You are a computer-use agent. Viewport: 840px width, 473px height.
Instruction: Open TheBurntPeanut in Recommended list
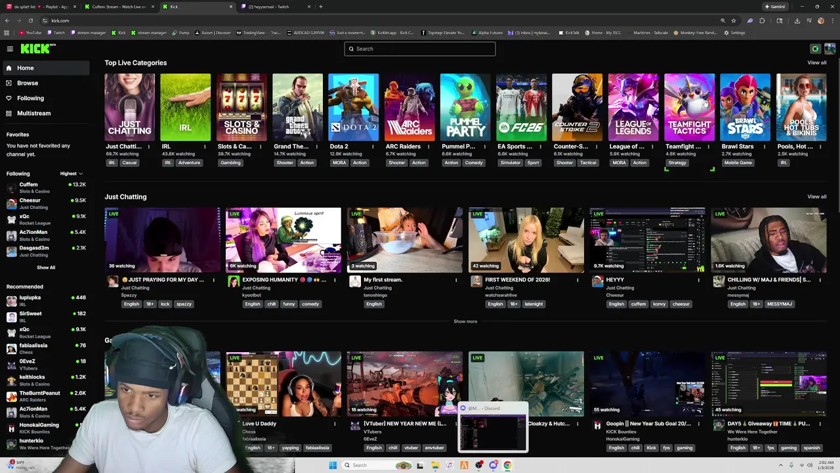click(x=46, y=395)
